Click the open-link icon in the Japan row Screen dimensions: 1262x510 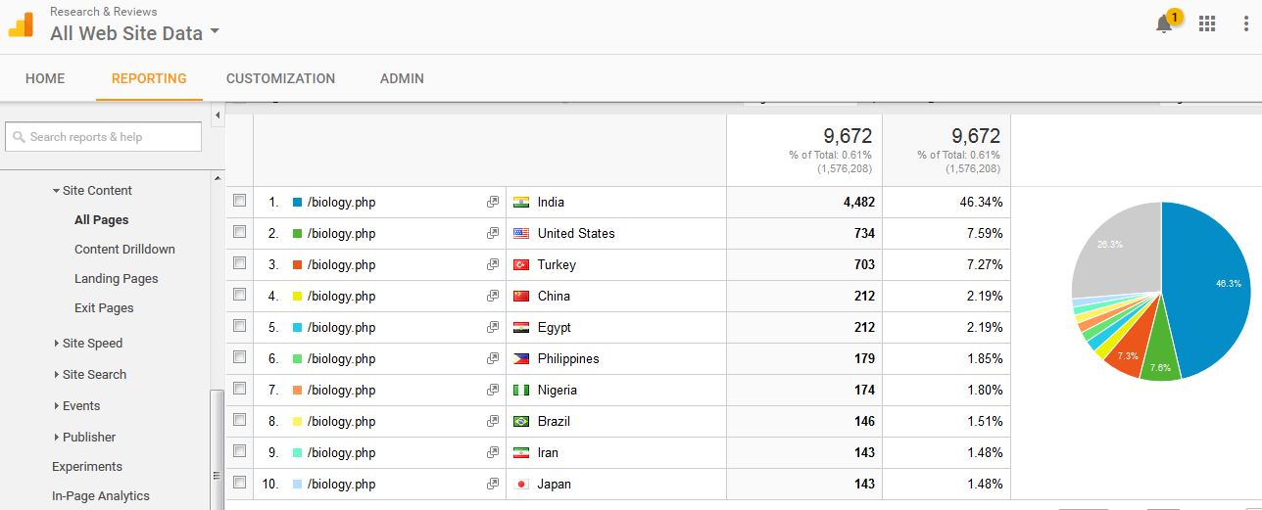[x=493, y=485]
